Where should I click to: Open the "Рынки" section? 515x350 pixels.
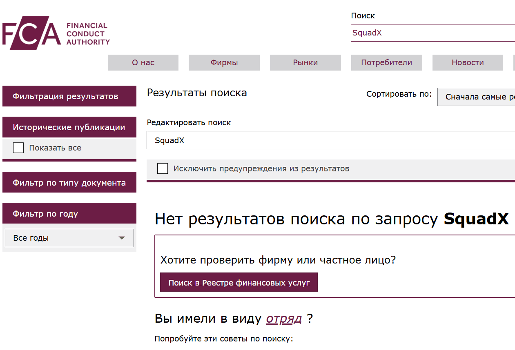pos(305,62)
